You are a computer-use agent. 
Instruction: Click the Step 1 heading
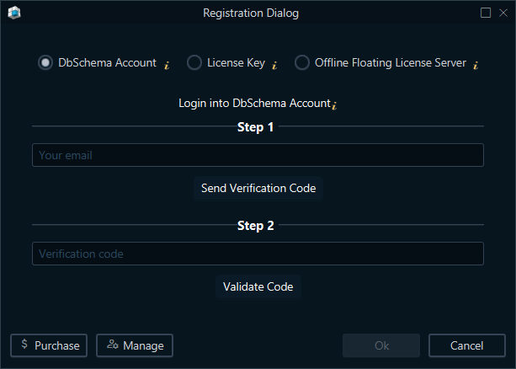click(x=255, y=127)
